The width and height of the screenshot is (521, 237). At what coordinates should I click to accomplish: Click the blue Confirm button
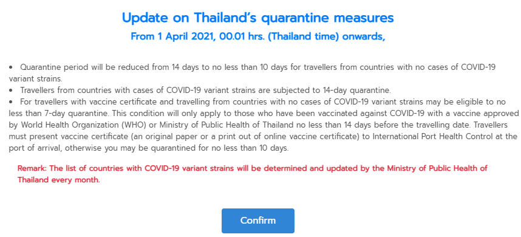point(258,221)
